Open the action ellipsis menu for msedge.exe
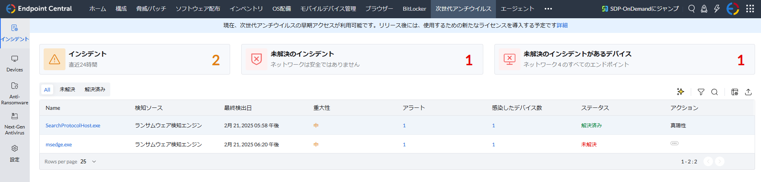 tap(675, 143)
